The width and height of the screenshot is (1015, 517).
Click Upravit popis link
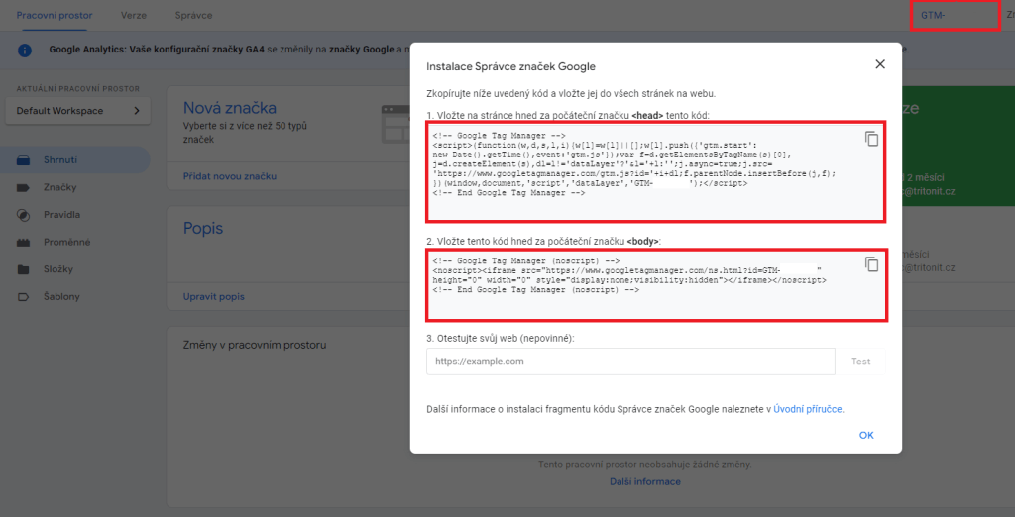[214, 297]
